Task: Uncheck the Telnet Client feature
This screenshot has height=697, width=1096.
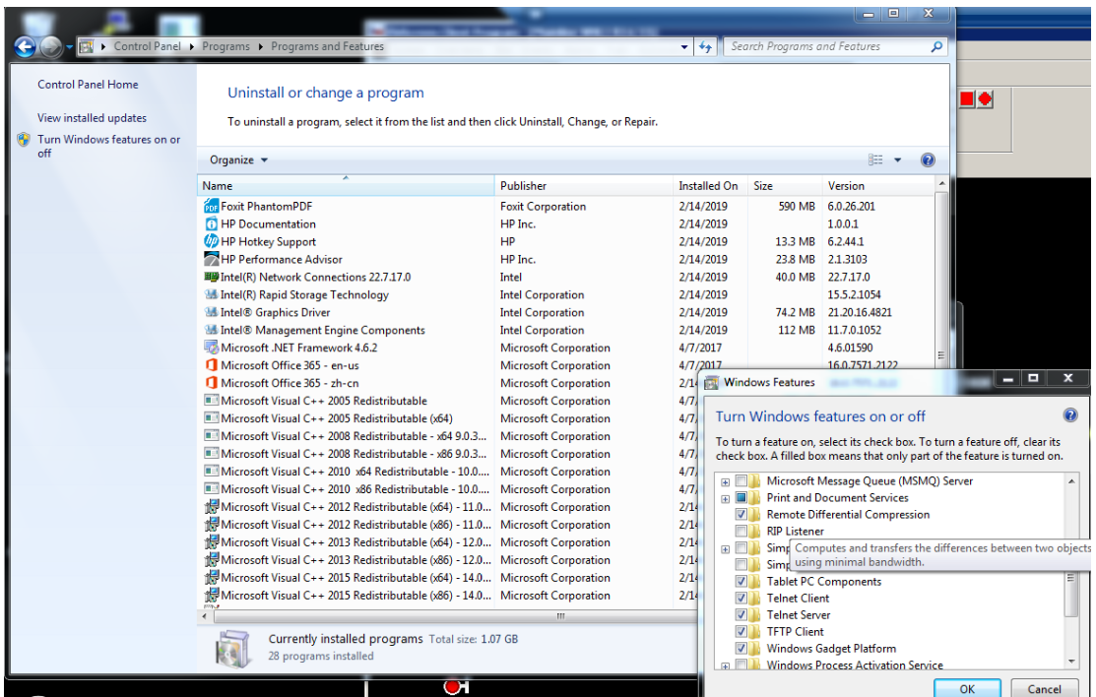Action: (x=742, y=598)
